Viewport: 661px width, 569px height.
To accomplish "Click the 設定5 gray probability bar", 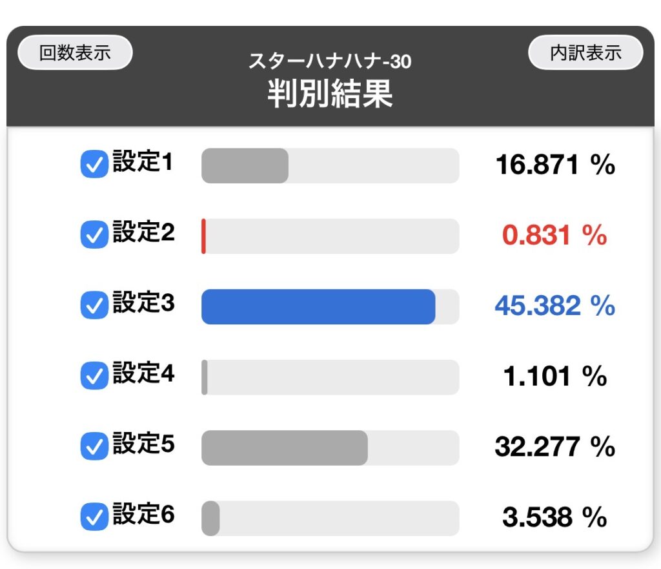I will 285,448.
